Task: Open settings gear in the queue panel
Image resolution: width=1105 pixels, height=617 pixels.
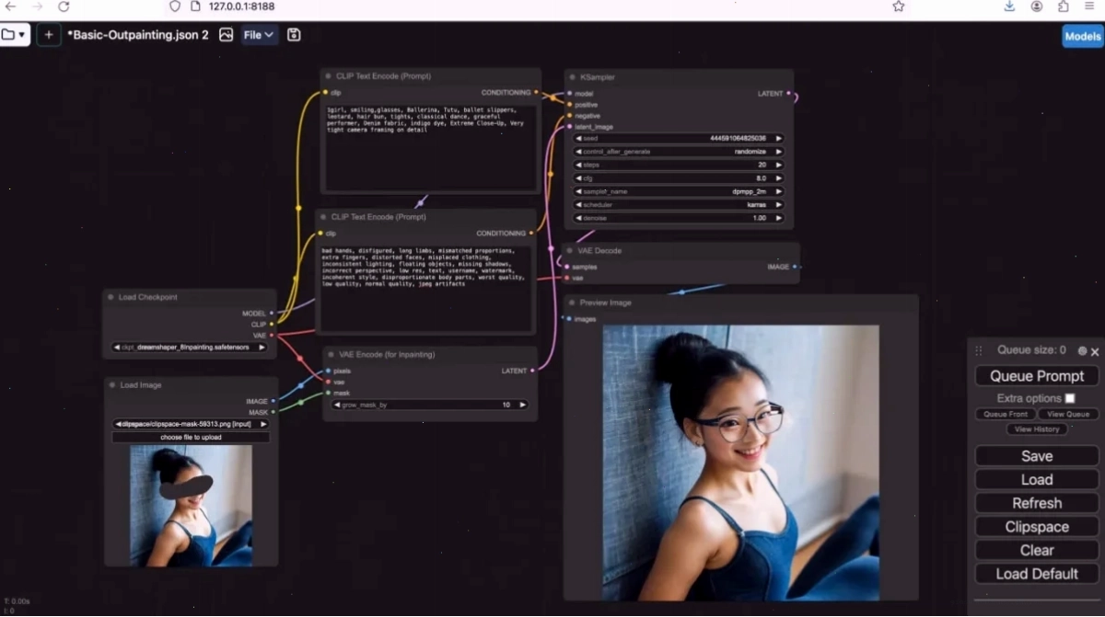Action: (x=1082, y=350)
